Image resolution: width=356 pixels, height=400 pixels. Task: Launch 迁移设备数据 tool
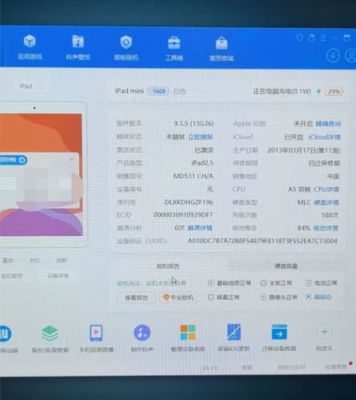(x=279, y=337)
